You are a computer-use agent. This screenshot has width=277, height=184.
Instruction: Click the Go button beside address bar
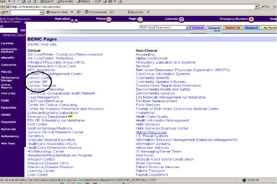(x=265, y=7)
